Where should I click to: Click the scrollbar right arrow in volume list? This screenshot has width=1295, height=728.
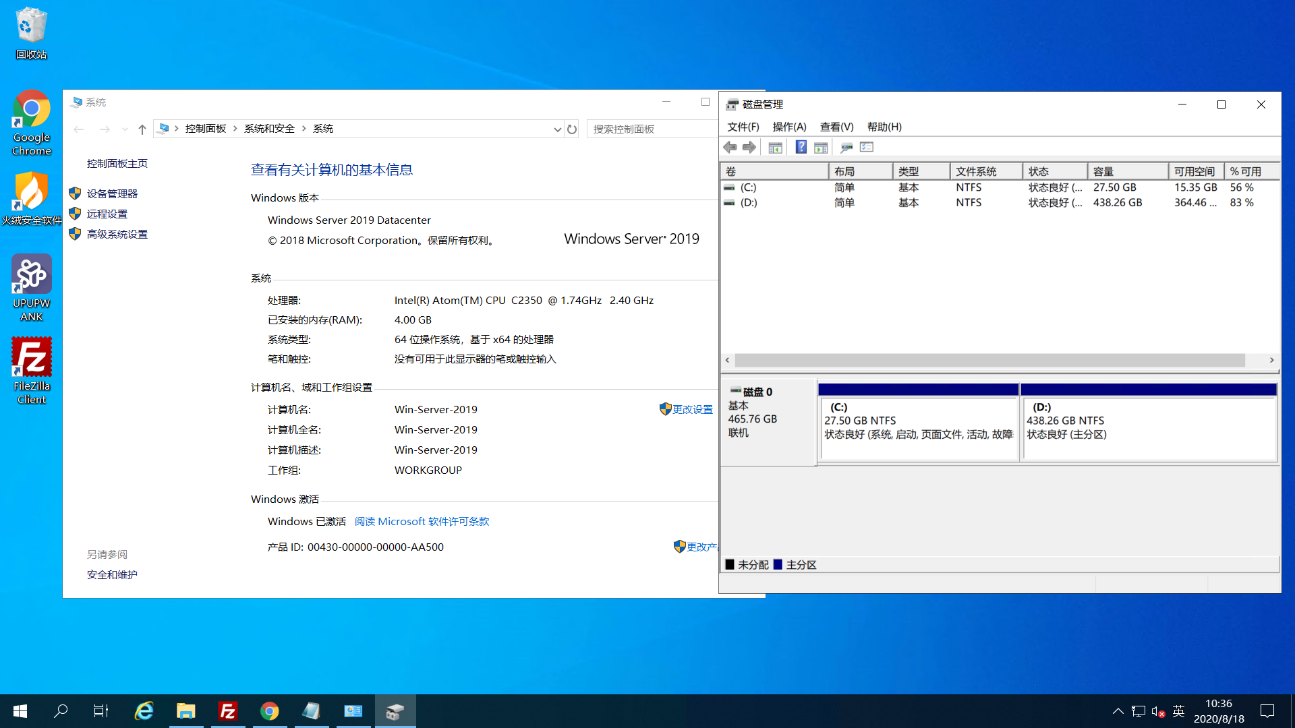[x=1271, y=360]
